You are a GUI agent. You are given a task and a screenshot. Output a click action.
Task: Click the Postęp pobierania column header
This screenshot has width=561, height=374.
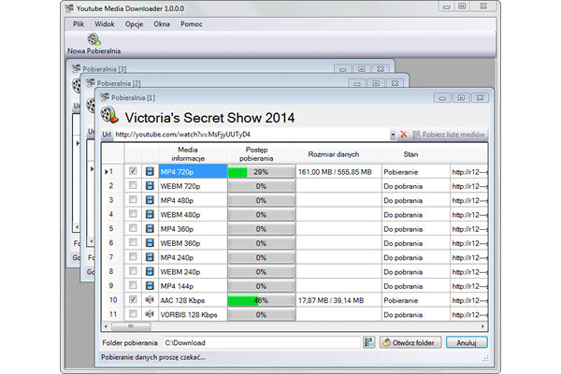262,154
